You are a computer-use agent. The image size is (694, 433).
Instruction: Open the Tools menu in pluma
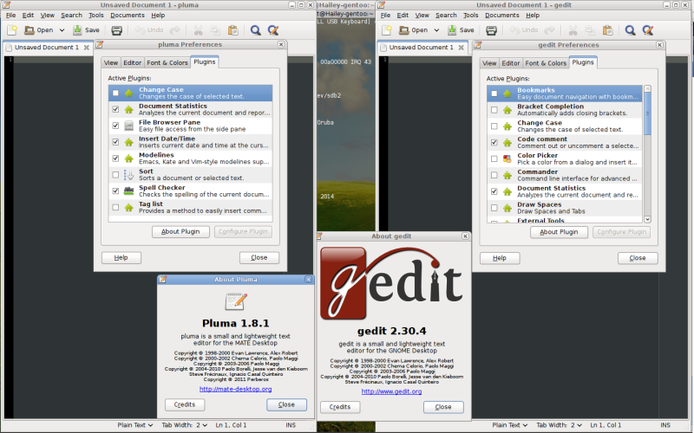(x=96, y=15)
